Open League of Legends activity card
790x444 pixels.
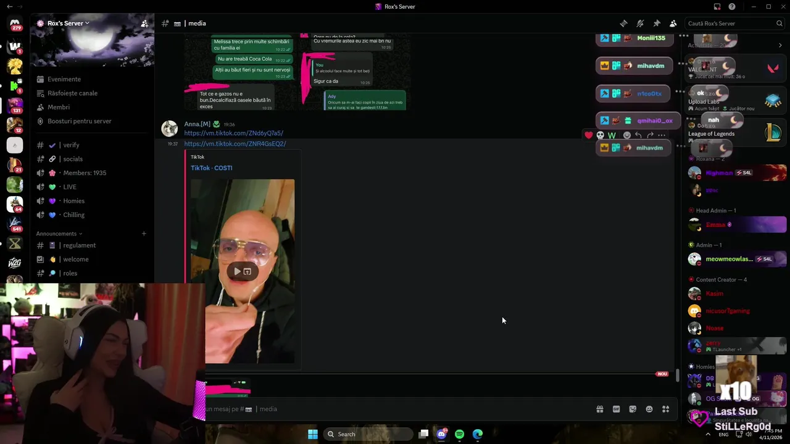pyautogui.click(x=734, y=133)
